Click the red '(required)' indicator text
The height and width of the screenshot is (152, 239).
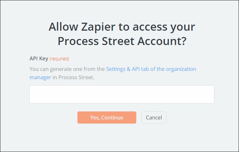pyautogui.click(x=59, y=59)
